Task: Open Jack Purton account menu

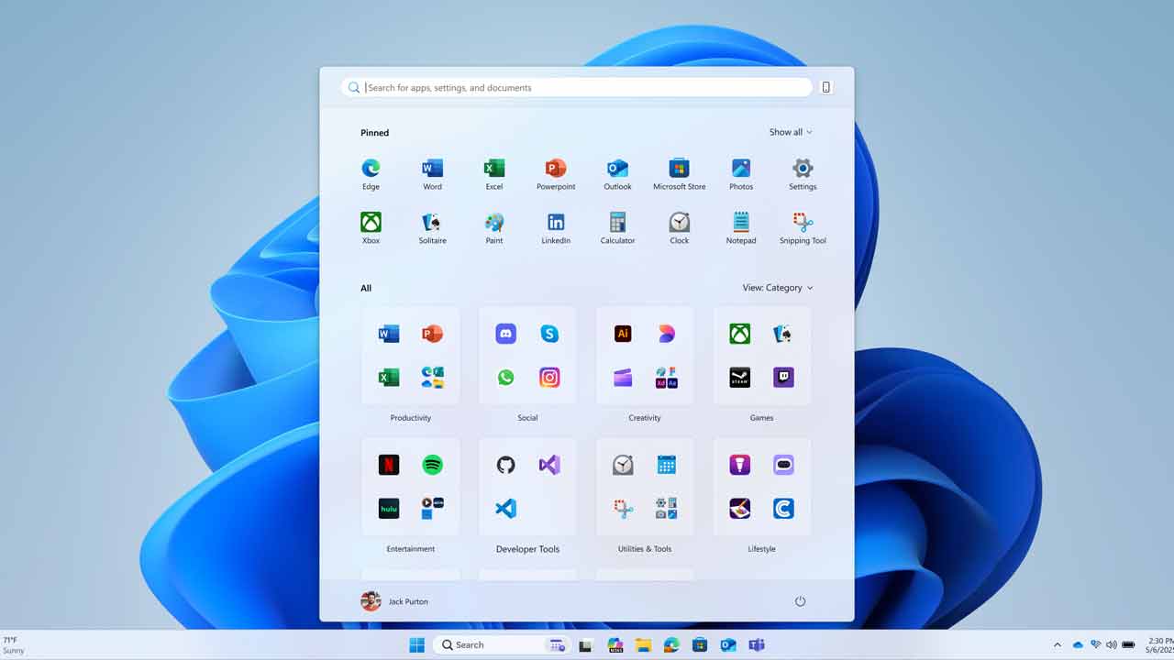Action: 394,601
